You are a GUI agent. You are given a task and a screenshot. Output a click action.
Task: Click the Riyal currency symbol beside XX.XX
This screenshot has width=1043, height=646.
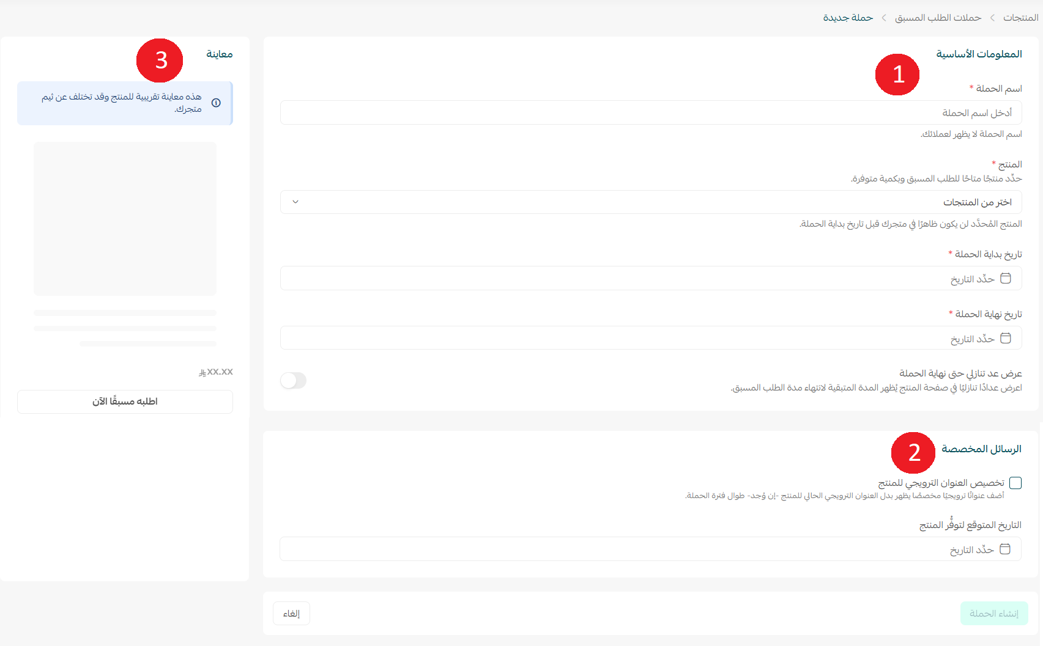(x=202, y=372)
